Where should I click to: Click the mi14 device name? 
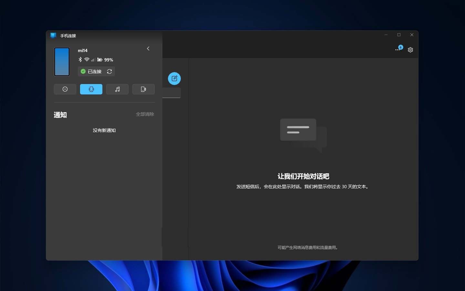click(83, 50)
